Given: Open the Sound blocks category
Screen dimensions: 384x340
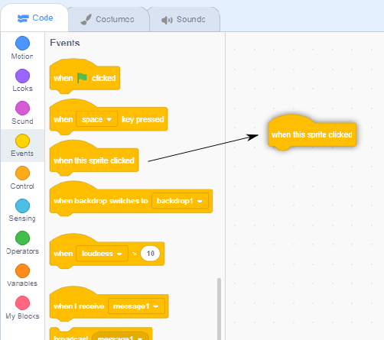Looking at the screenshot, I should coord(22,113).
